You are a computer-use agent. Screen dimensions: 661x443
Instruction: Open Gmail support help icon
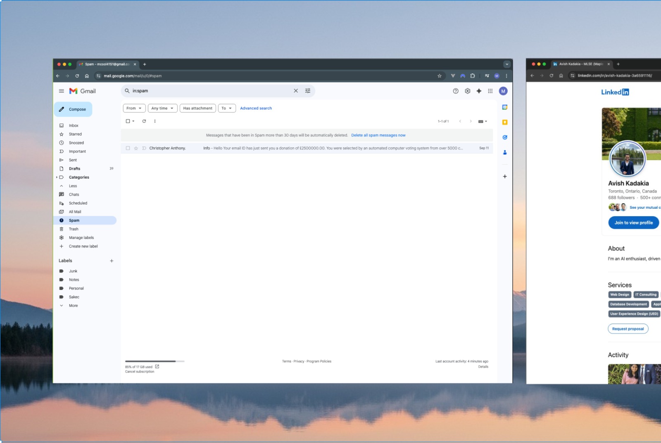point(456,91)
